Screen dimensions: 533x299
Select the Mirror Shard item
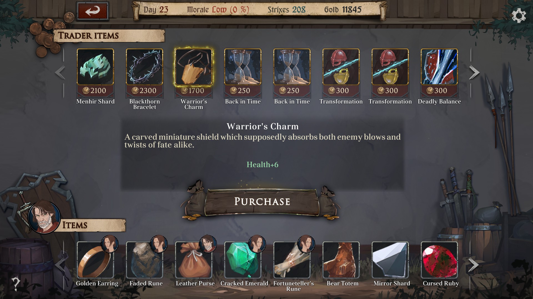390,260
